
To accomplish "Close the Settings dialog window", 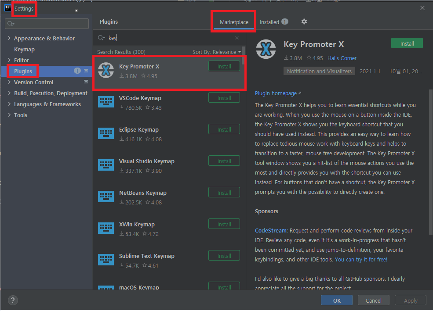I will (x=422, y=8).
